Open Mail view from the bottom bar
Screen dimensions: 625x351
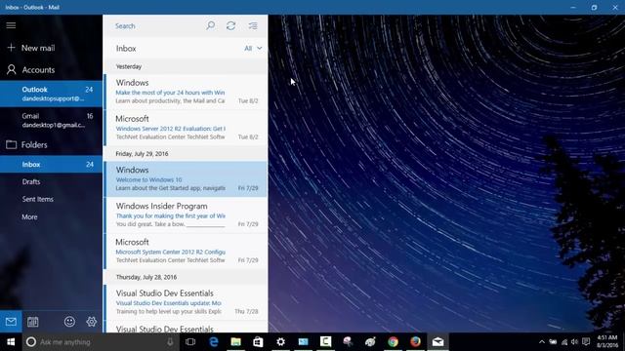pos(11,322)
